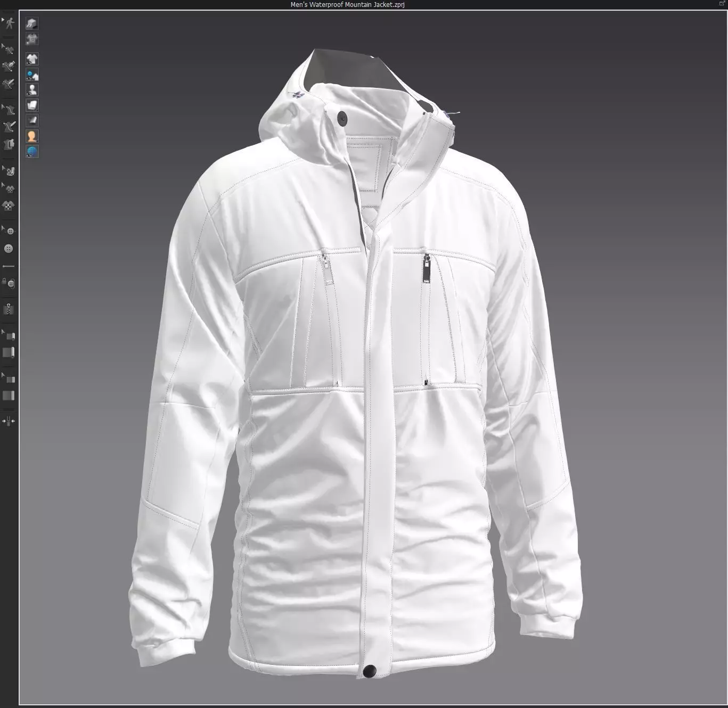
Task: Choose the Segment Sewing pen tool
Action: tap(9, 67)
